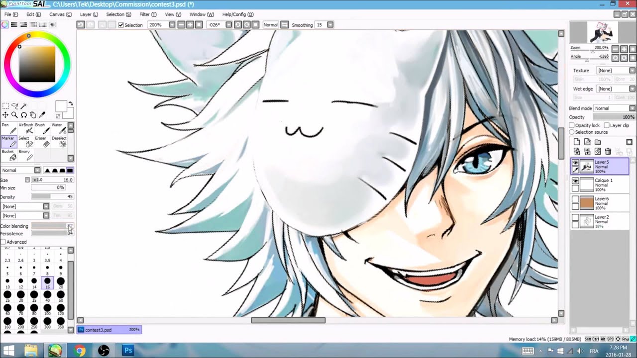The width and height of the screenshot is (637, 358).
Task: Select the Pen tool
Action: click(8, 128)
